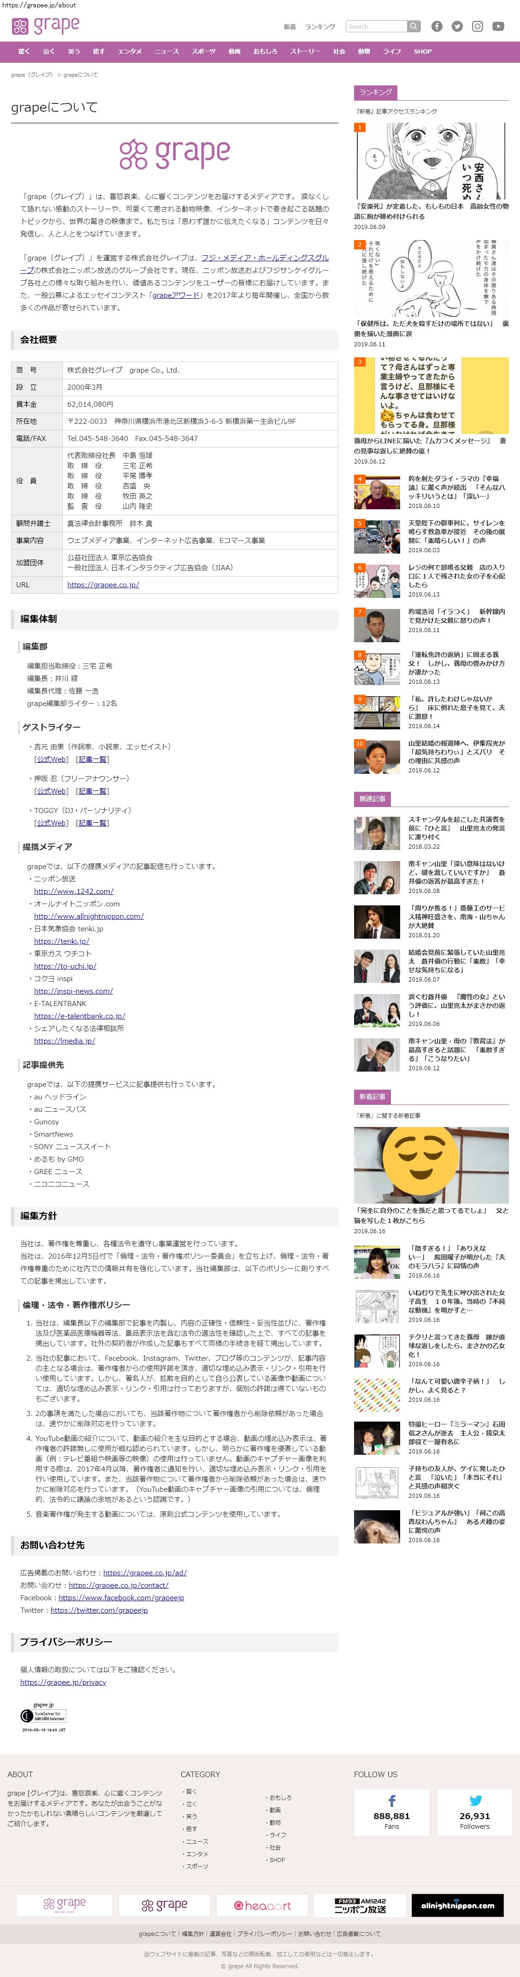
Task: Open the grapeアワード link
Action: click(x=176, y=295)
